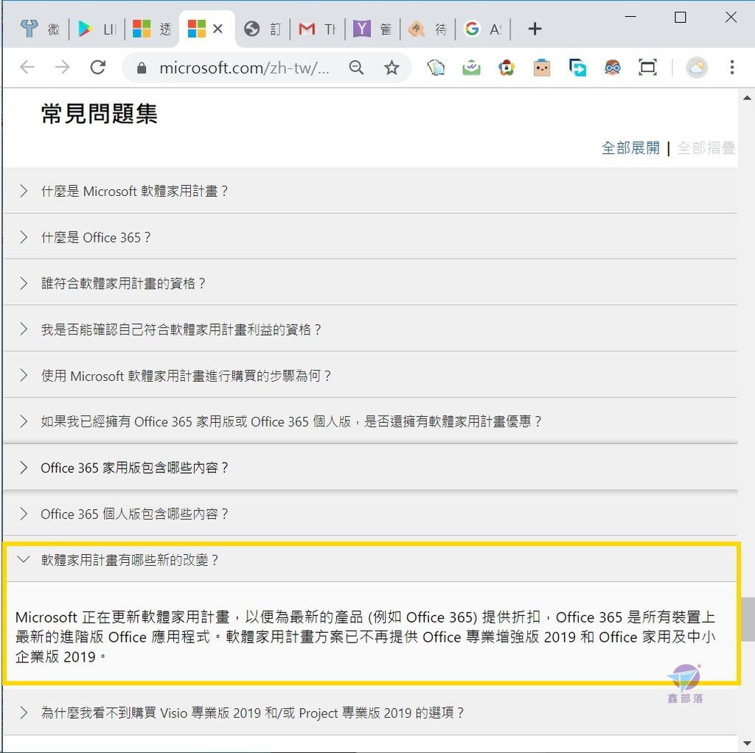The width and height of the screenshot is (755, 753).
Task: Switch to the globe icon tab
Action: point(262,29)
